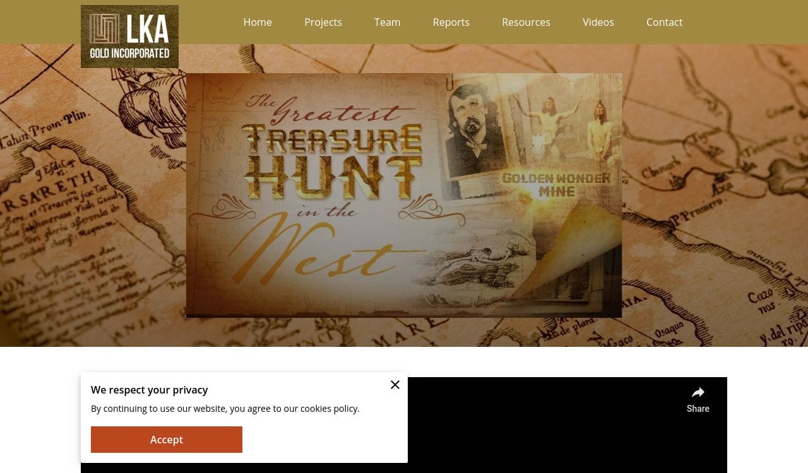
Task: Select Reports in the navigation bar
Action: tap(451, 22)
